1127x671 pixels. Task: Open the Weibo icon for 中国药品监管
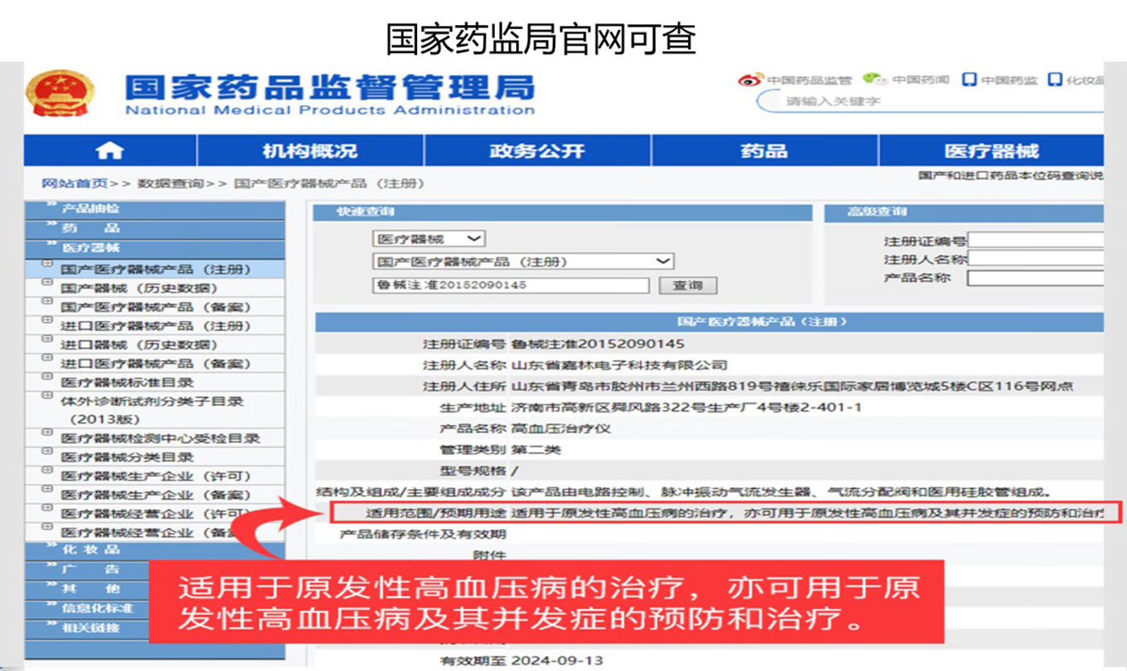point(750,80)
